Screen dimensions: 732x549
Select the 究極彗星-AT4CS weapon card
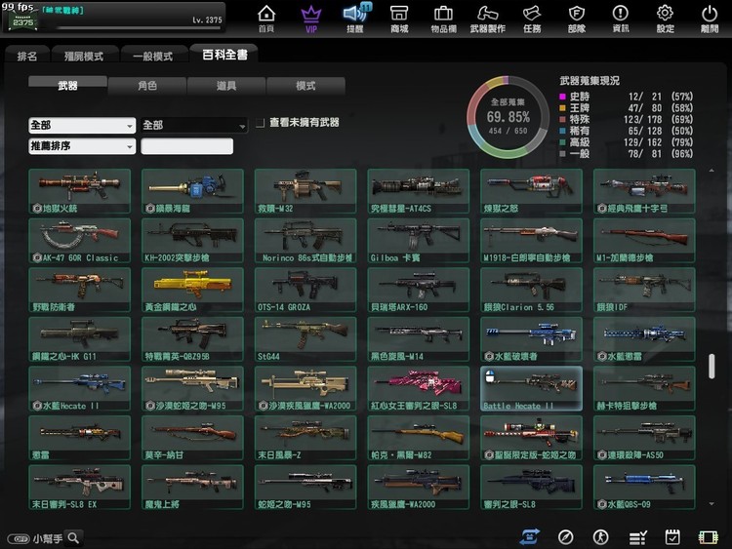[419, 191]
